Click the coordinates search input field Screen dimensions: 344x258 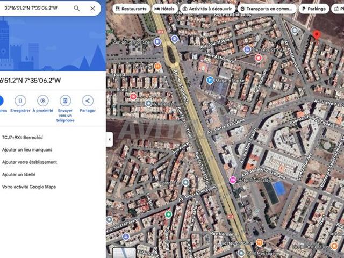tap(35, 9)
